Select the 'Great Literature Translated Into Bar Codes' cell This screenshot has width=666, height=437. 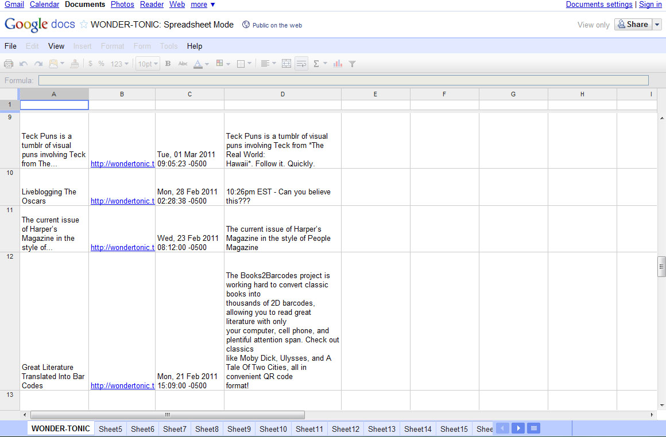[x=54, y=321]
